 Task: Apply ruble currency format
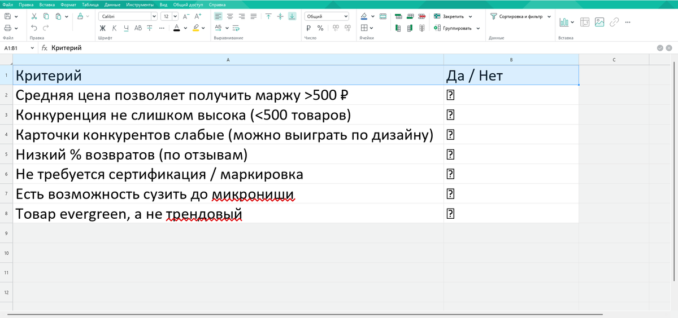(x=308, y=28)
